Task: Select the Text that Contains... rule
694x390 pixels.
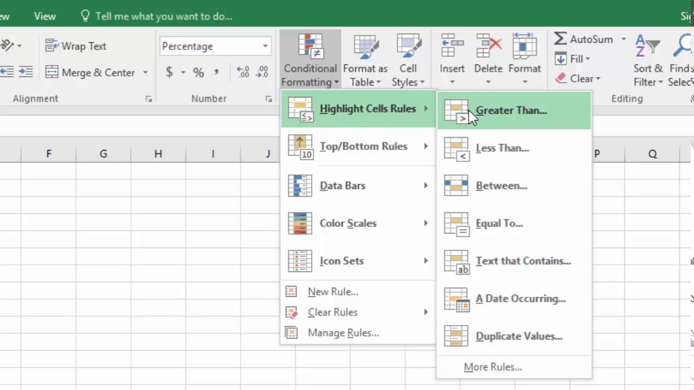Action: tap(514, 261)
